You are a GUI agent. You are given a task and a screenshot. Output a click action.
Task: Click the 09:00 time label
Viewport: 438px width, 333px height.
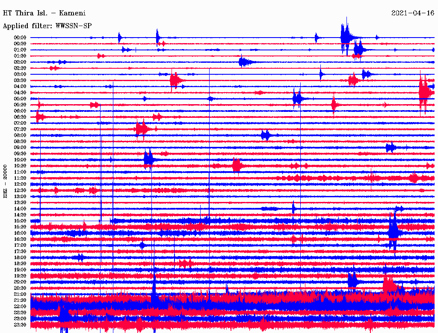click(x=20, y=148)
